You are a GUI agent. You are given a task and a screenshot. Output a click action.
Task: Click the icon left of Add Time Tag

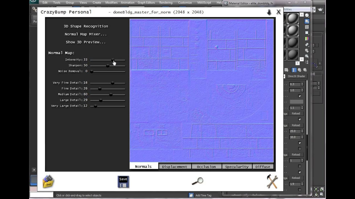(x=191, y=195)
